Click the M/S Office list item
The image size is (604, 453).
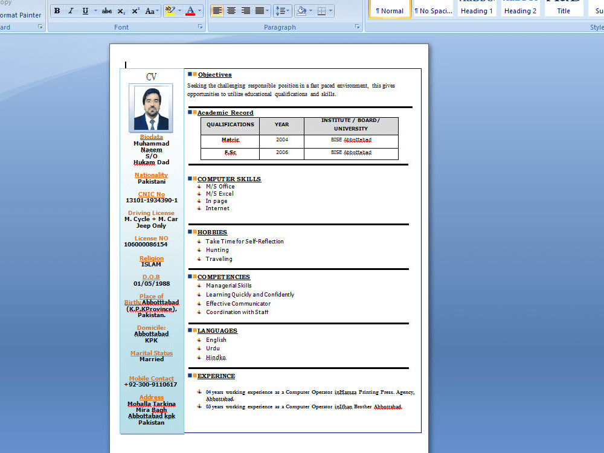[220, 187]
